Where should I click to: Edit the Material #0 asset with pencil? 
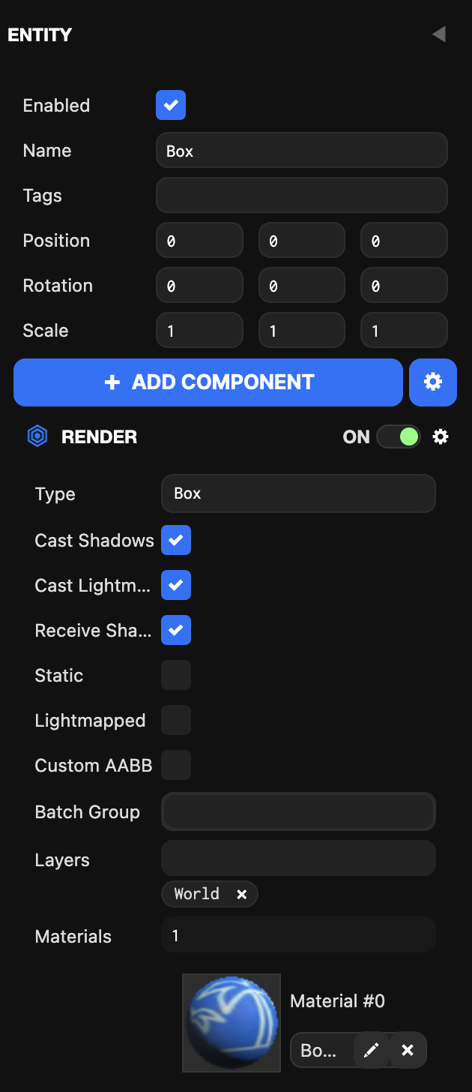tap(371, 1051)
